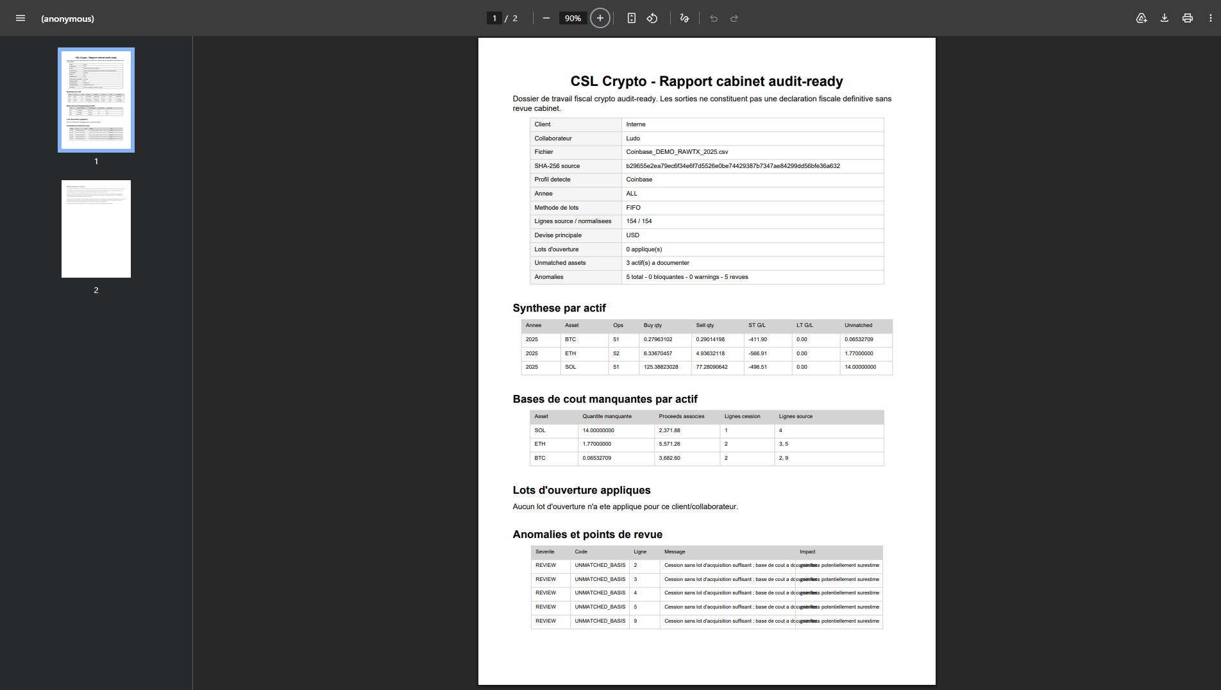The width and height of the screenshot is (1221, 690).
Task: Open page 2 thumbnail
Action: coord(96,229)
